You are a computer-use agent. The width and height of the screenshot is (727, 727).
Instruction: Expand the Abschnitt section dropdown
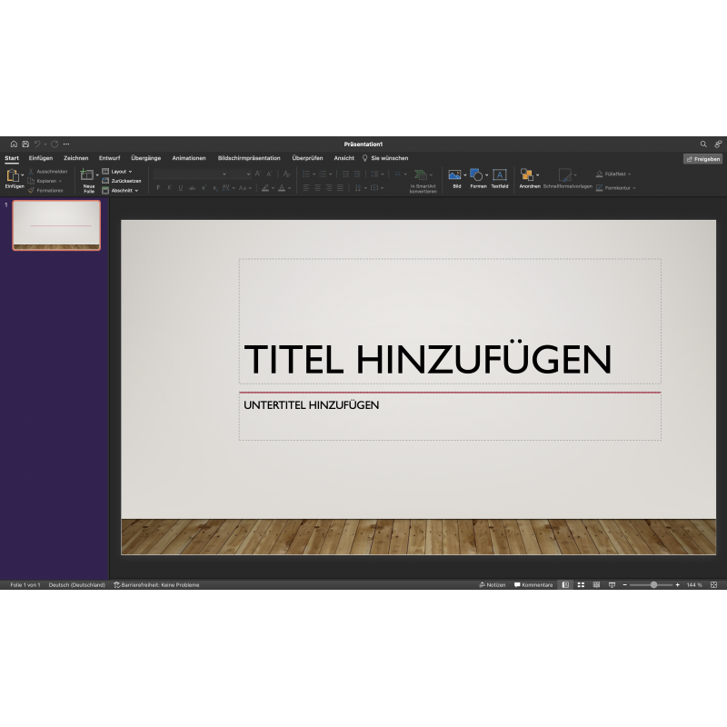[122, 190]
